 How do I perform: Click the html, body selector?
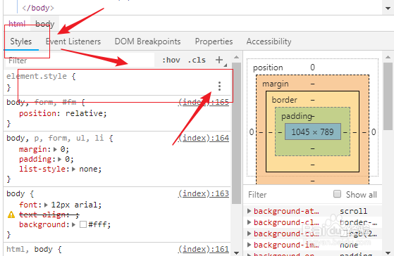click(x=30, y=249)
